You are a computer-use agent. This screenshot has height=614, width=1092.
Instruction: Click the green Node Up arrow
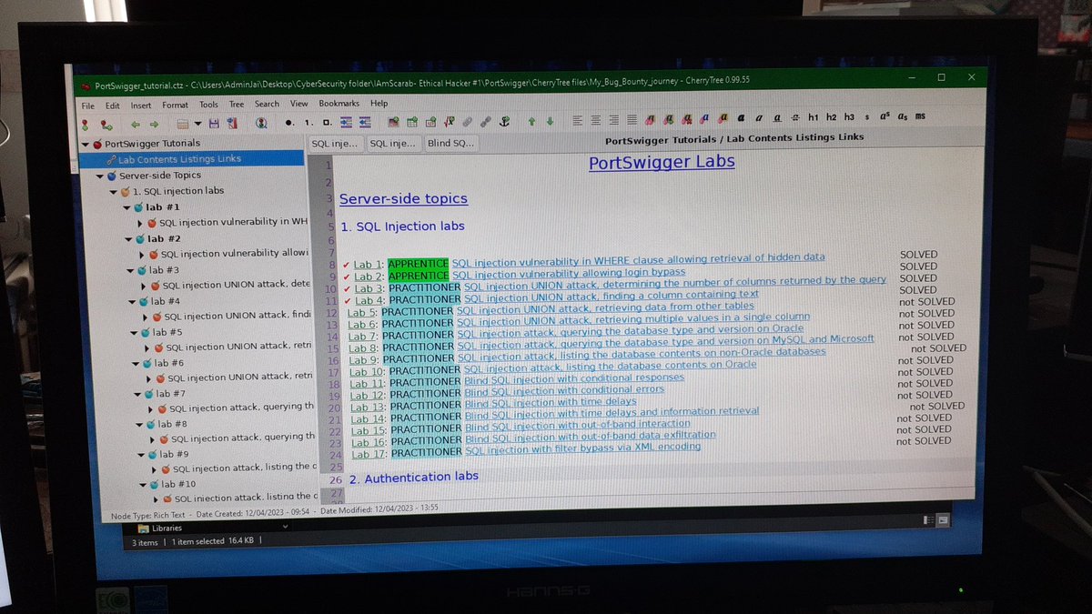[531, 120]
